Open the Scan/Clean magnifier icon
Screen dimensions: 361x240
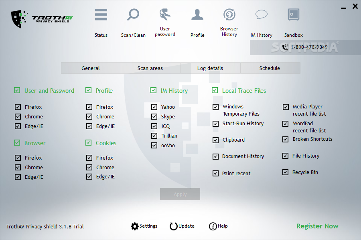click(133, 15)
